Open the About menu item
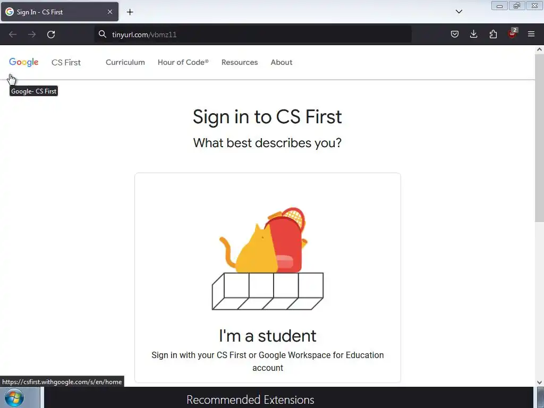Image resolution: width=544 pixels, height=408 pixels. (x=282, y=63)
